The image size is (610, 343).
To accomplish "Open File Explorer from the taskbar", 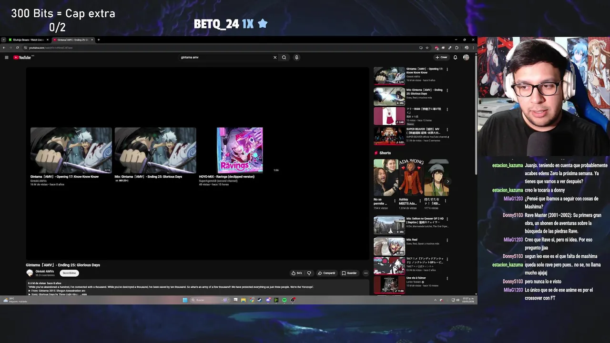I will point(244,300).
